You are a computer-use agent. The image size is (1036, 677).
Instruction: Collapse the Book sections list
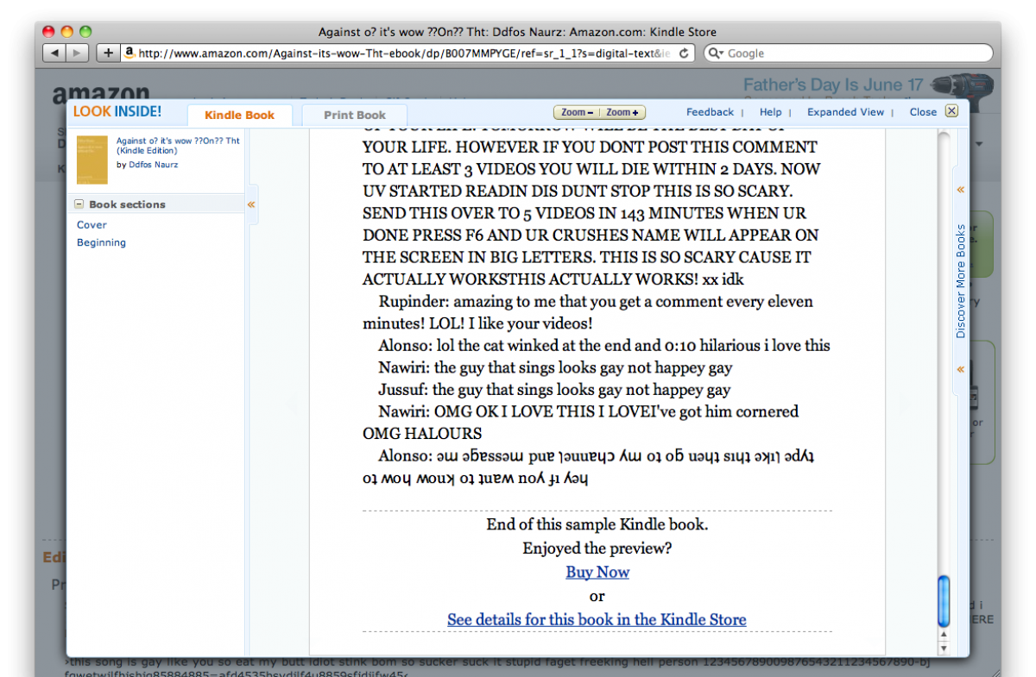pyautogui.click(x=79, y=204)
